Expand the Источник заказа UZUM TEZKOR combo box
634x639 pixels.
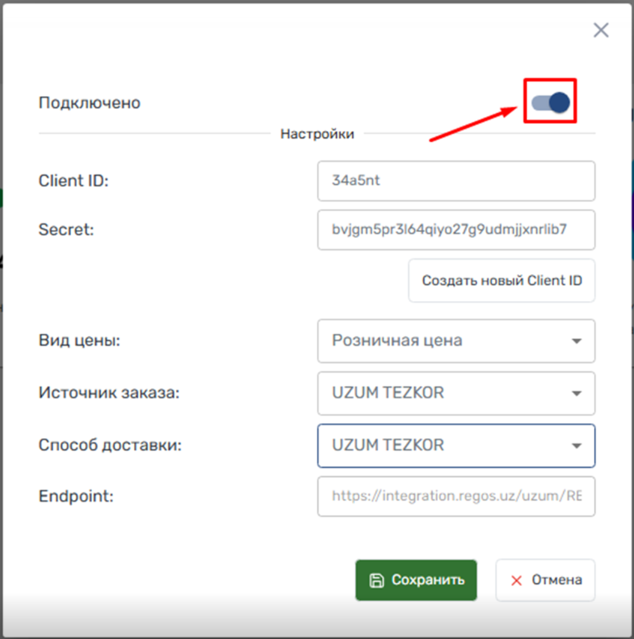pos(456,393)
